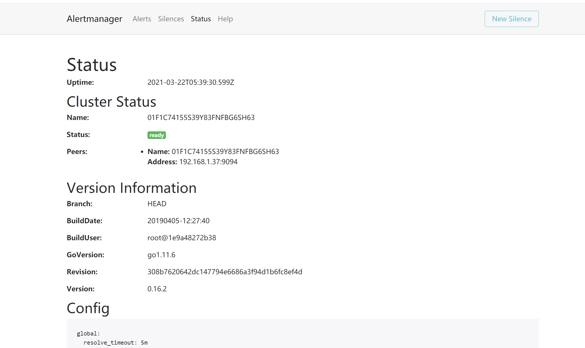This screenshot has height=348, width=585.
Task: Click the Peers: label
Action: pyautogui.click(x=77, y=151)
